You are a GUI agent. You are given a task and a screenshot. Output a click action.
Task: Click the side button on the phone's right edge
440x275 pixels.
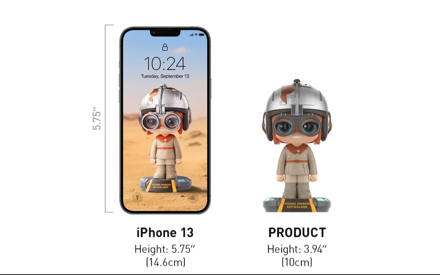click(210, 88)
